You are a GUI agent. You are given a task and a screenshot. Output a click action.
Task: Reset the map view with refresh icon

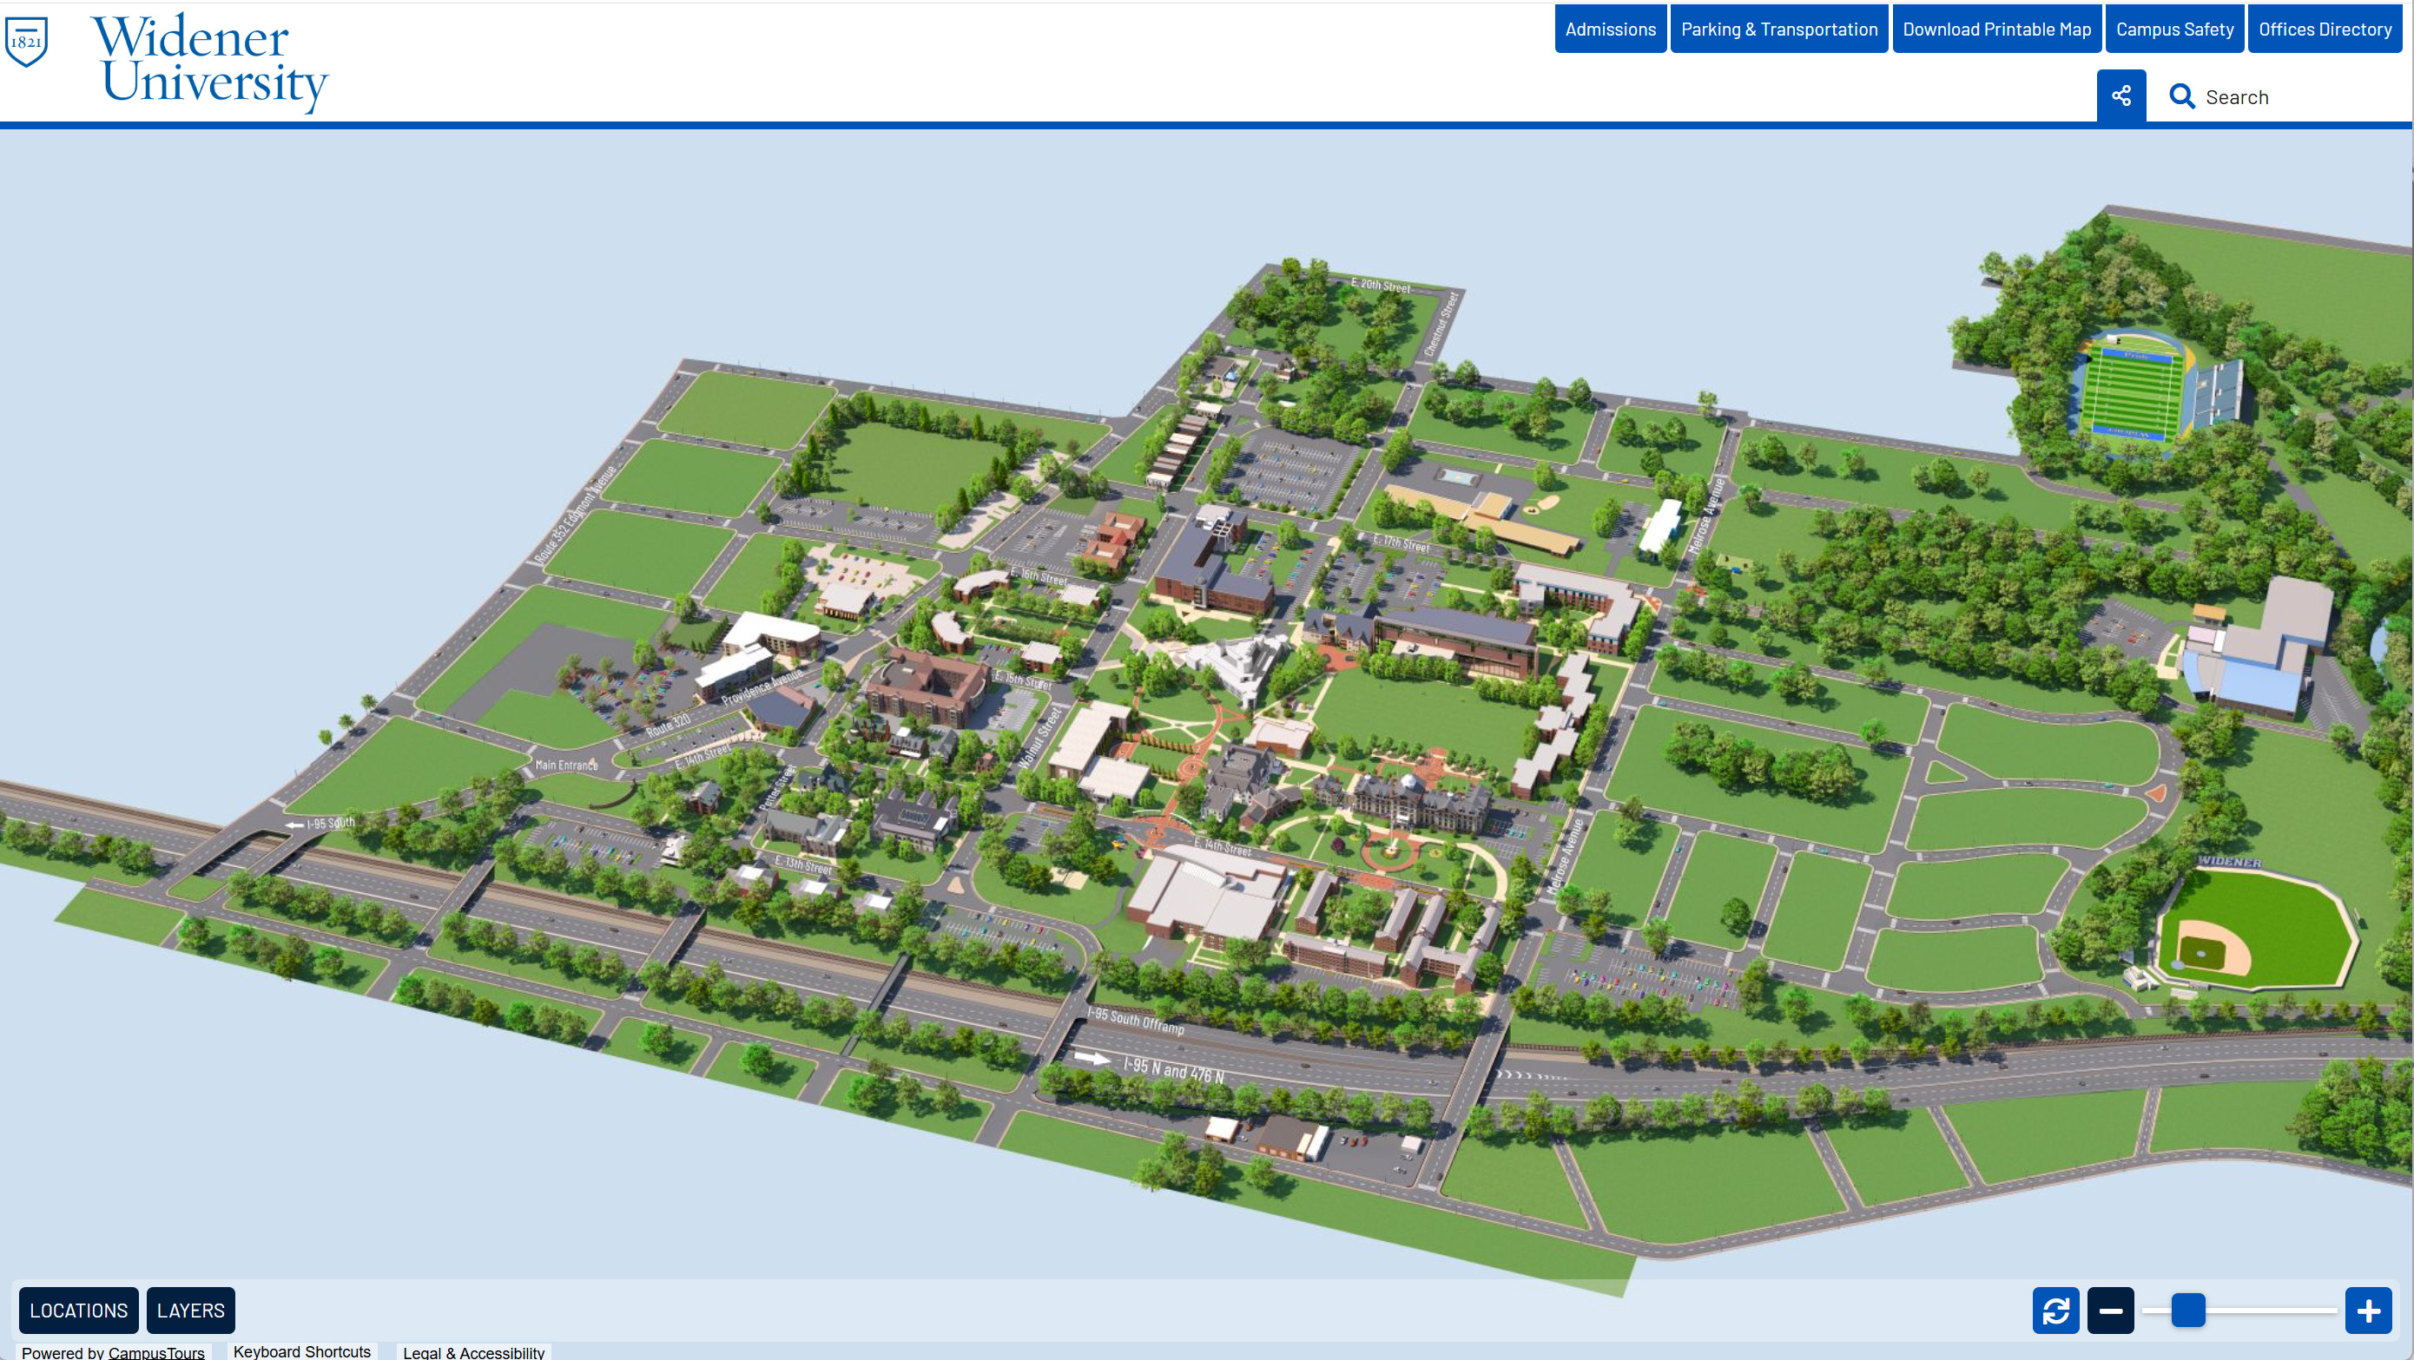click(x=2055, y=1310)
